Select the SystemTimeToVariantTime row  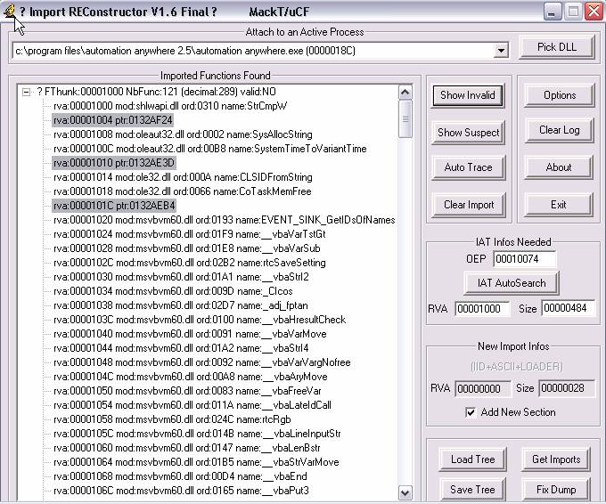tap(209, 149)
